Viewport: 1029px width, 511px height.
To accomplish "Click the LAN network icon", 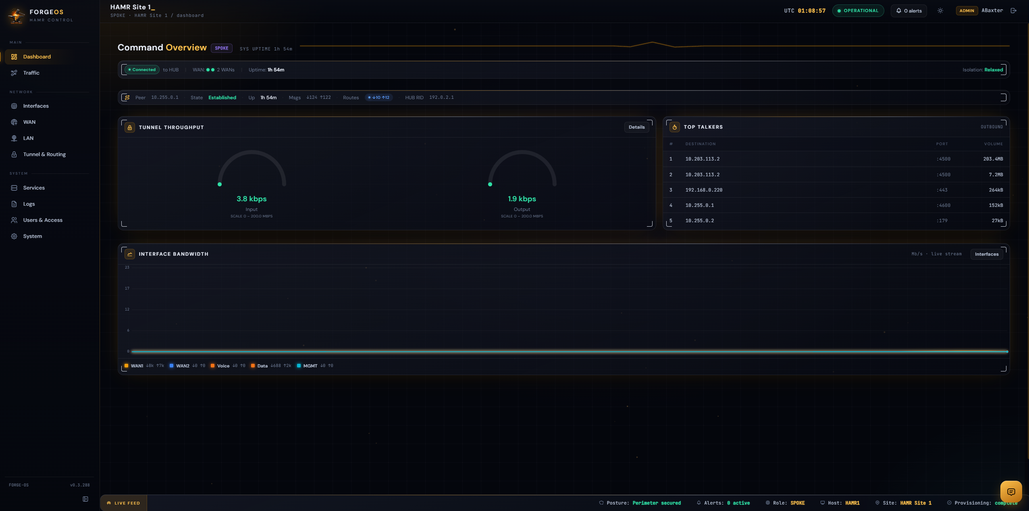I will [14, 138].
